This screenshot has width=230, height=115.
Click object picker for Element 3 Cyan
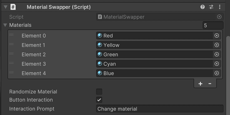(217, 64)
